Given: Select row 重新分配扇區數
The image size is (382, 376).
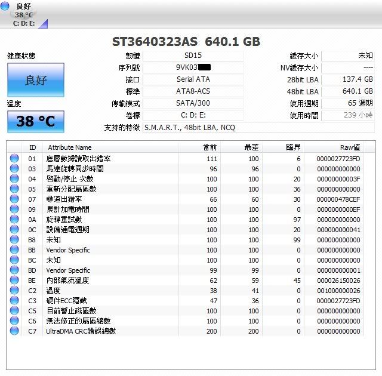Looking at the screenshot, I should click(x=186, y=189).
